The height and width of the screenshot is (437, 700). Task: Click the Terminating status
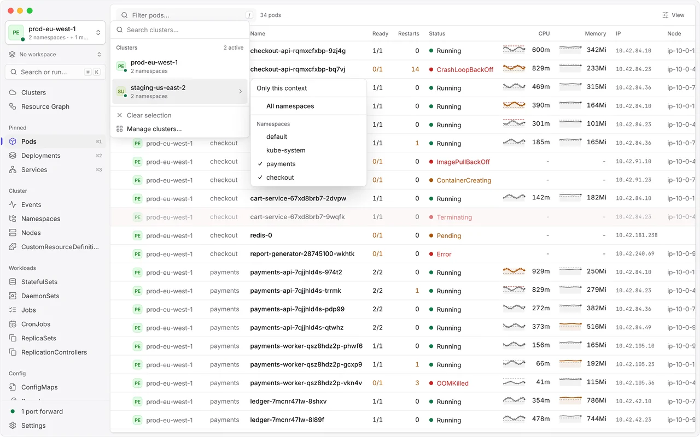point(454,217)
